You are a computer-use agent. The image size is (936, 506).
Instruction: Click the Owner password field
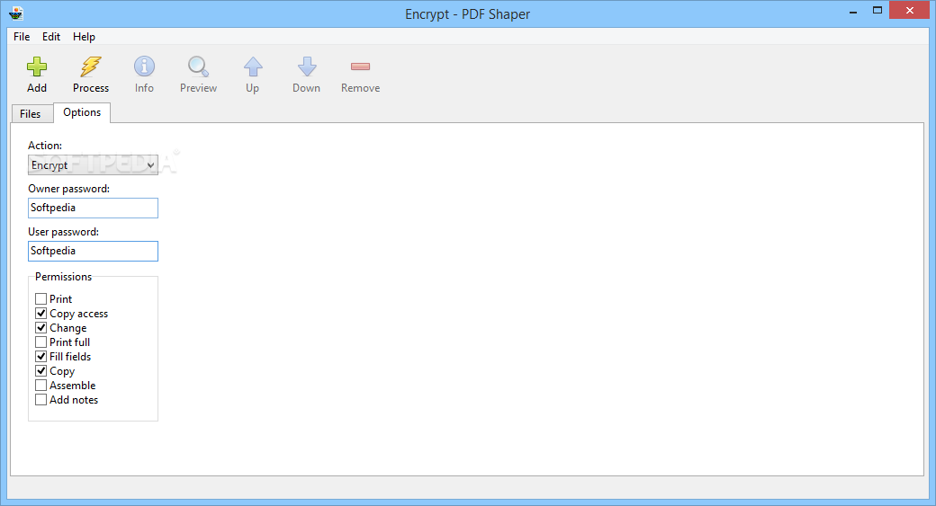click(93, 208)
